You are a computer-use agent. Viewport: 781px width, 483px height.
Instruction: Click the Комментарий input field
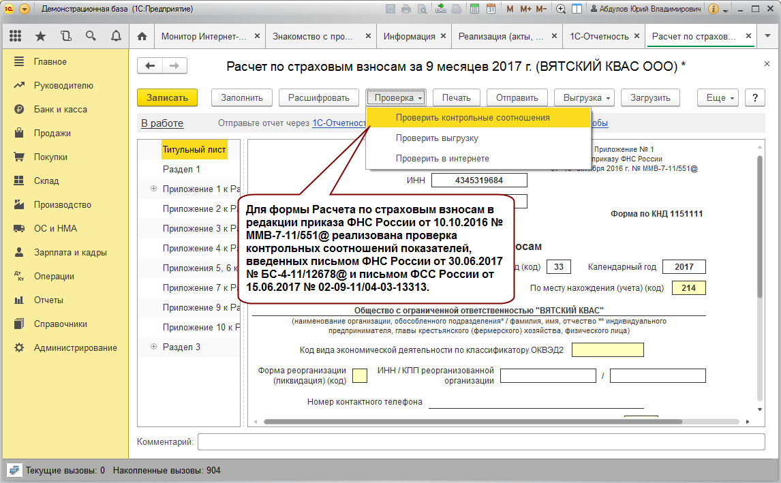[481, 441]
